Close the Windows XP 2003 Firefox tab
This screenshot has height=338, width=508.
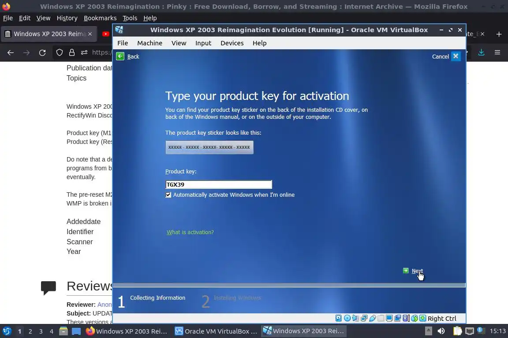(x=90, y=34)
